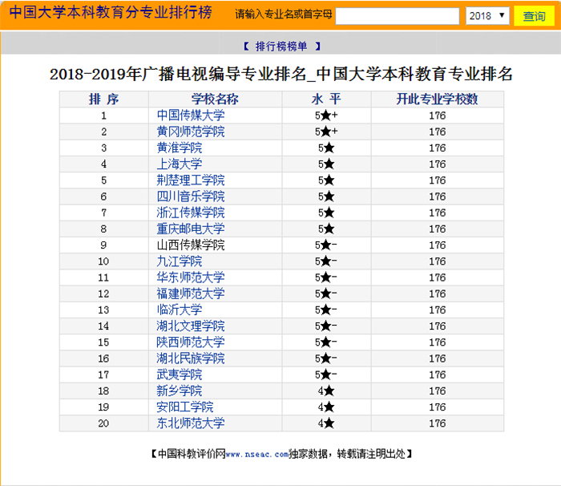561x486 pixels.
Task: Open 黄冈师范学院 school link
Action: click(x=191, y=132)
